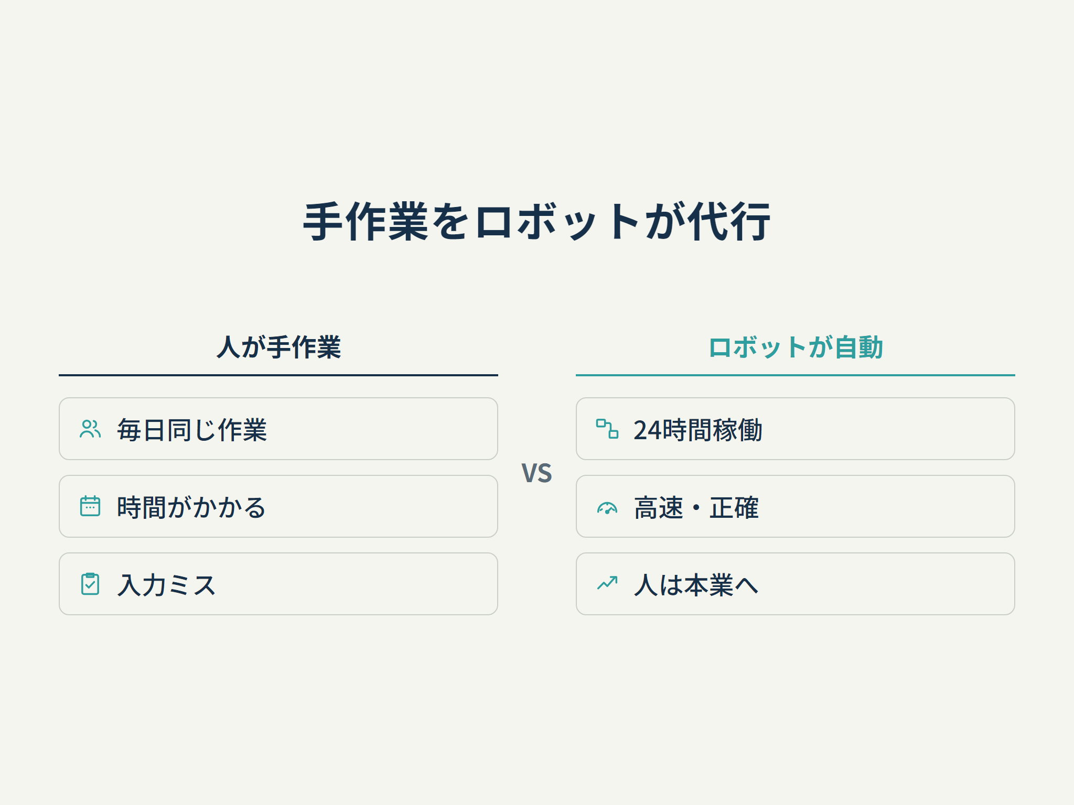Select the 時間がかかる card
This screenshot has width=1074, height=805.
click(278, 507)
